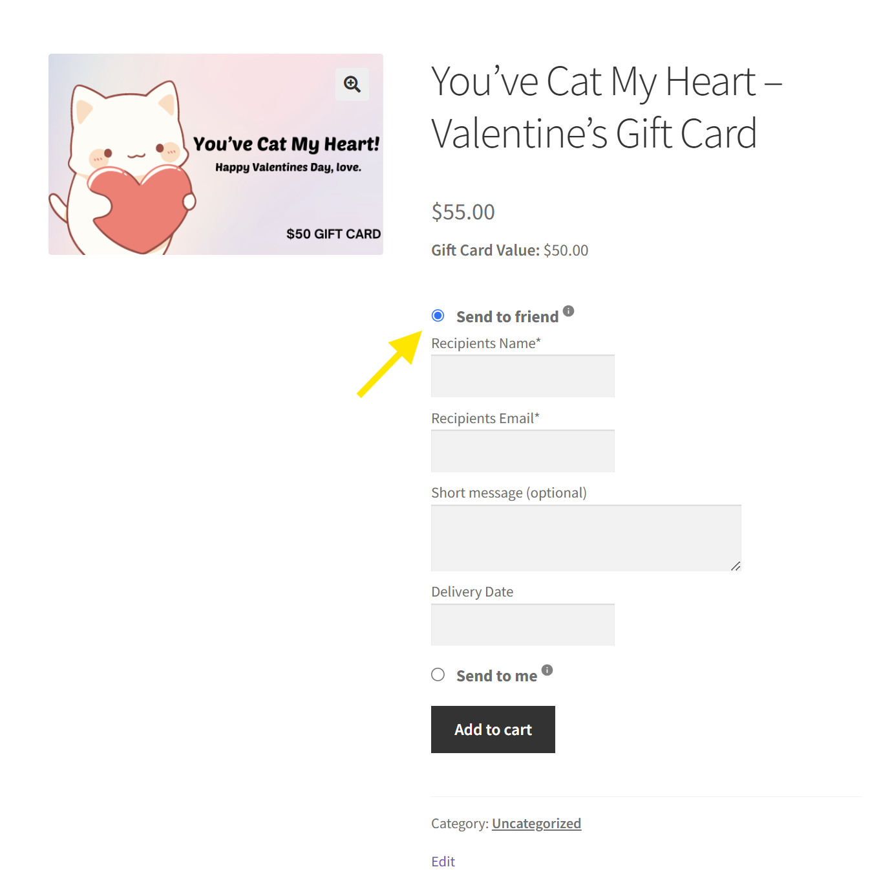
Task: Click the textarea resize handle corner
Action: pyautogui.click(x=736, y=566)
